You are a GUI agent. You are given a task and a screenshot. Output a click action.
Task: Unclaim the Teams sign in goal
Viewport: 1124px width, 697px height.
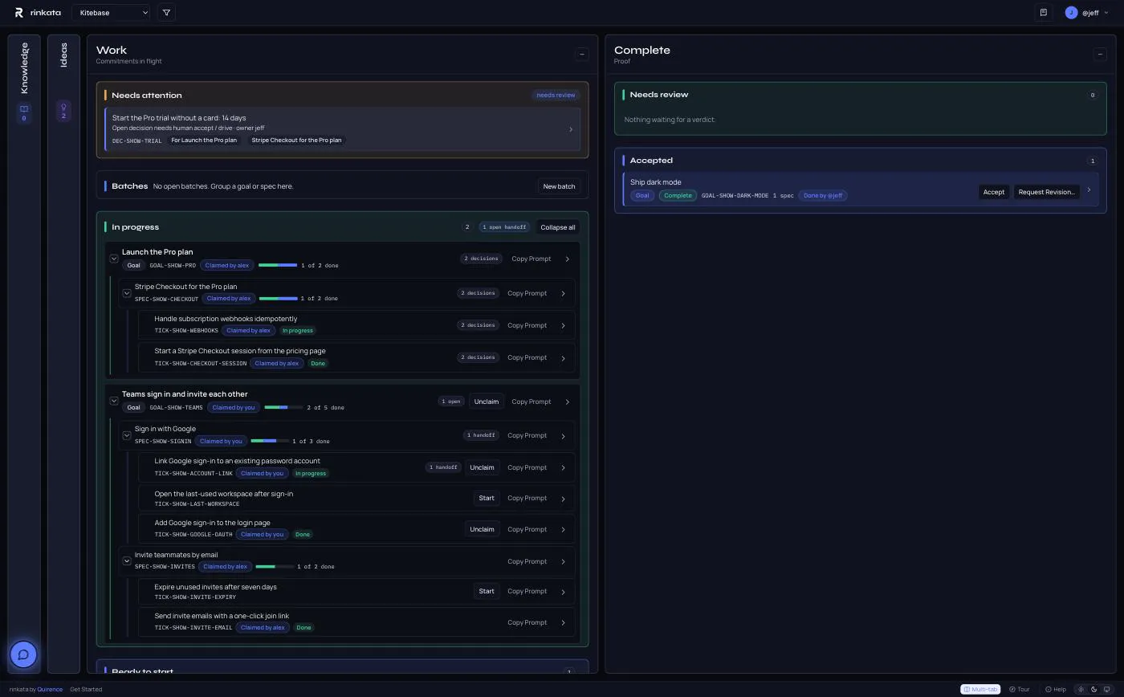tap(487, 401)
